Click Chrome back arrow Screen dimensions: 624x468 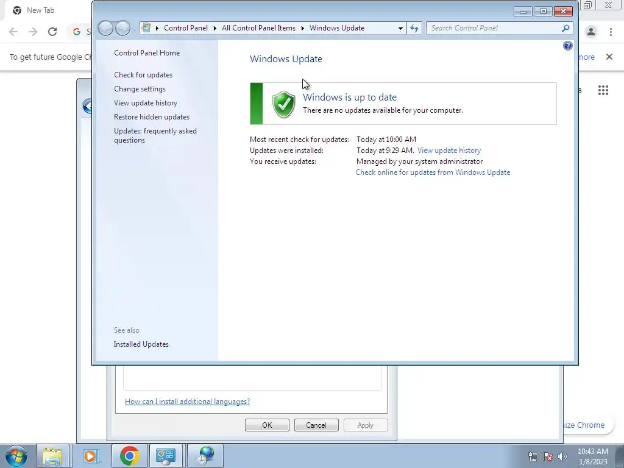pos(13,32)
